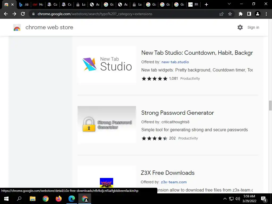This screenshot has height=204, width=272.
Task: Click the 'New tab widgets: Pretty background' description
Action: 197,70
